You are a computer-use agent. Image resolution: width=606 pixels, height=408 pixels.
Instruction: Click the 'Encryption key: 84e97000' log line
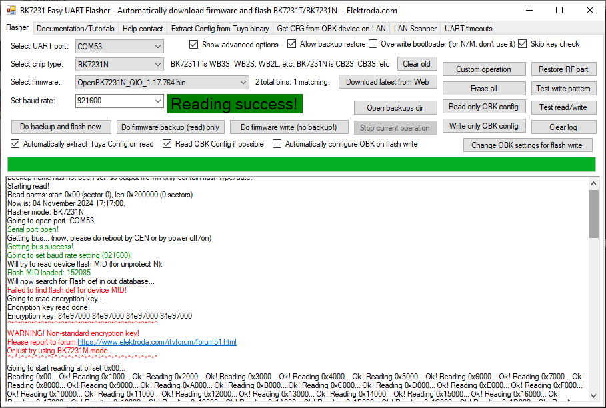pyautogui.click(x=100, y=316)
